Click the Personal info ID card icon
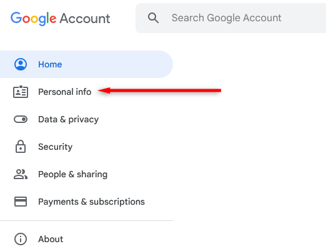The height and width of the screenshot is (249, 326). 21,92
